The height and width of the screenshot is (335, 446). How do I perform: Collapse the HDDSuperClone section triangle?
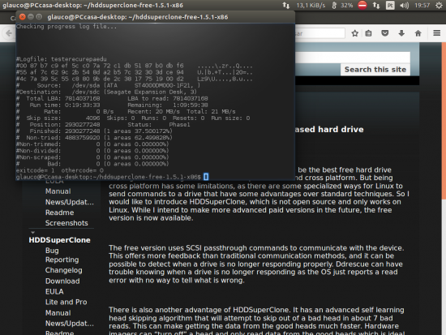point(32,233)
